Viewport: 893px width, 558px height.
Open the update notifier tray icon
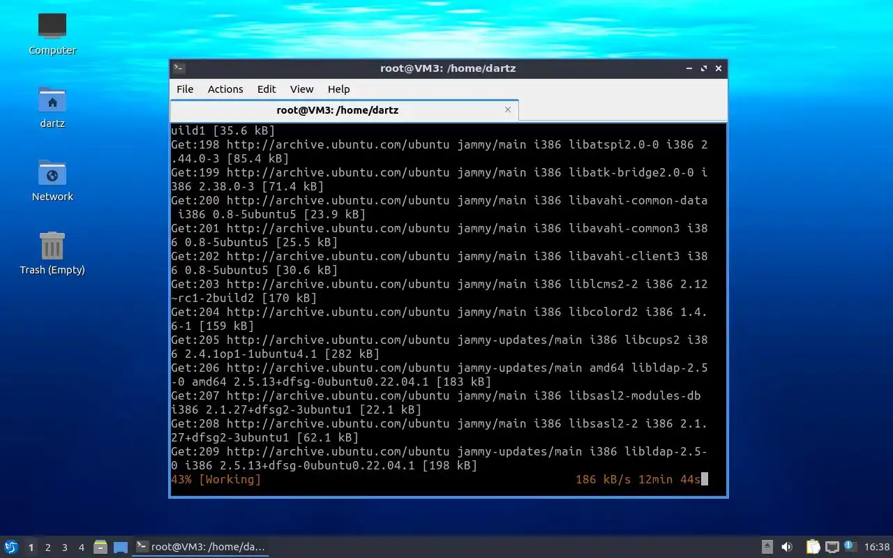850,546
